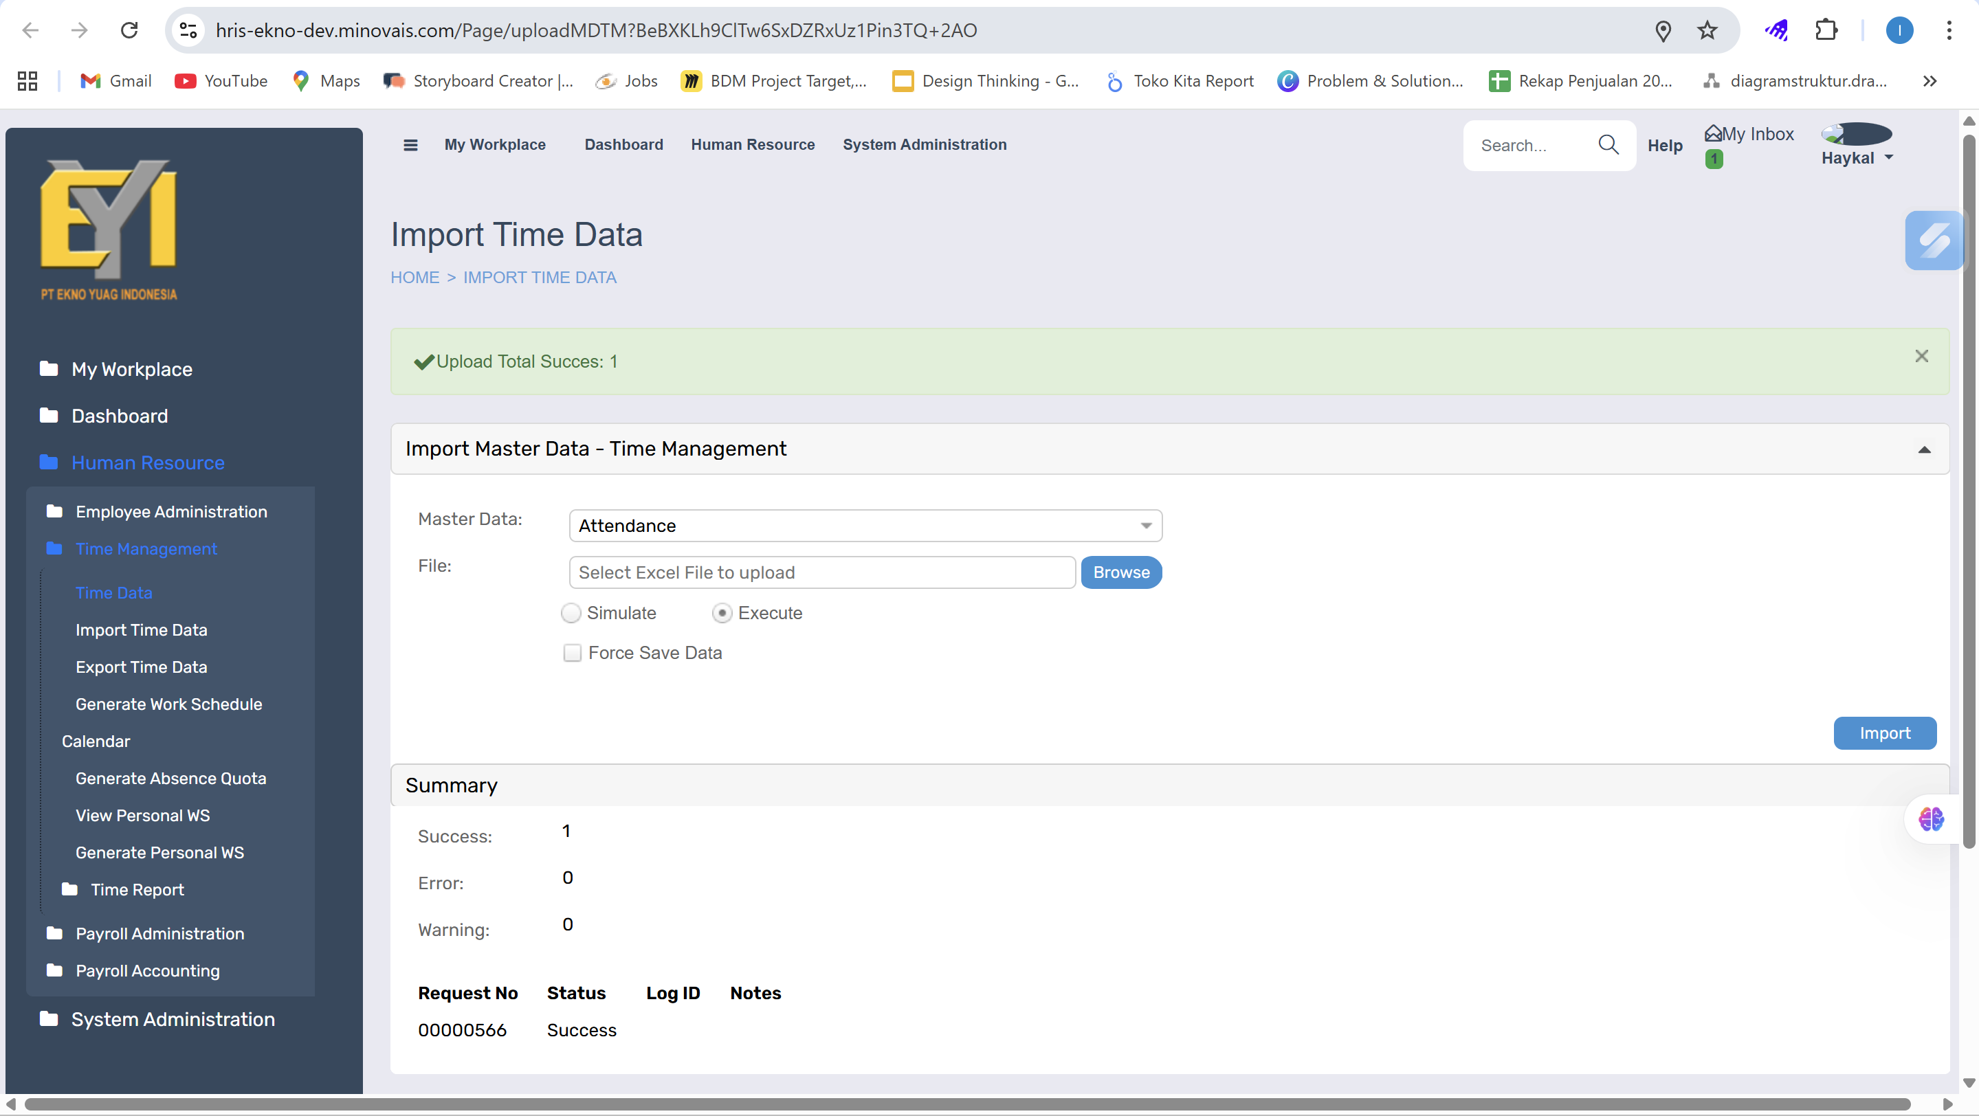Dismiss the upload success alert
The width and height of the screenshot is (1979, 1116).
pyautogui.click(x=1921, y=357)
